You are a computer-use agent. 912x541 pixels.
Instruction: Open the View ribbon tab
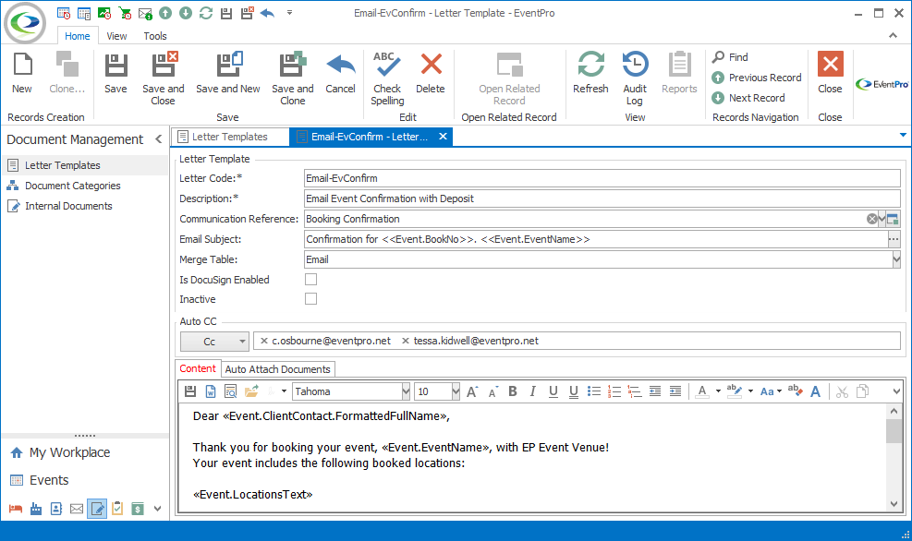coord(117,36)
